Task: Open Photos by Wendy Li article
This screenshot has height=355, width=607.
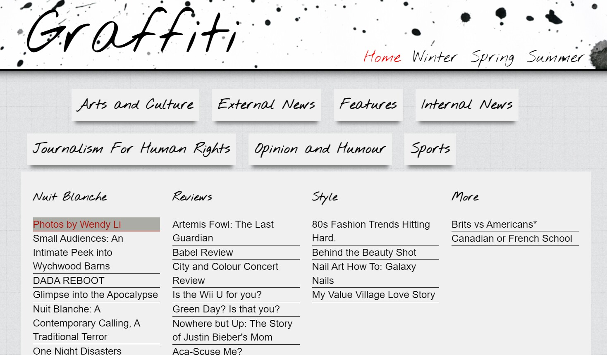Action: pos(77,224)
